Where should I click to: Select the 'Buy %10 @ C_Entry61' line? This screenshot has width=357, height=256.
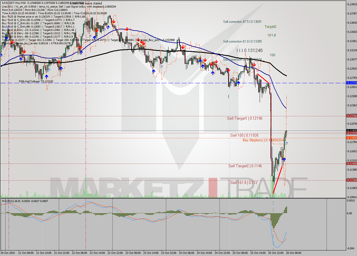38,23
